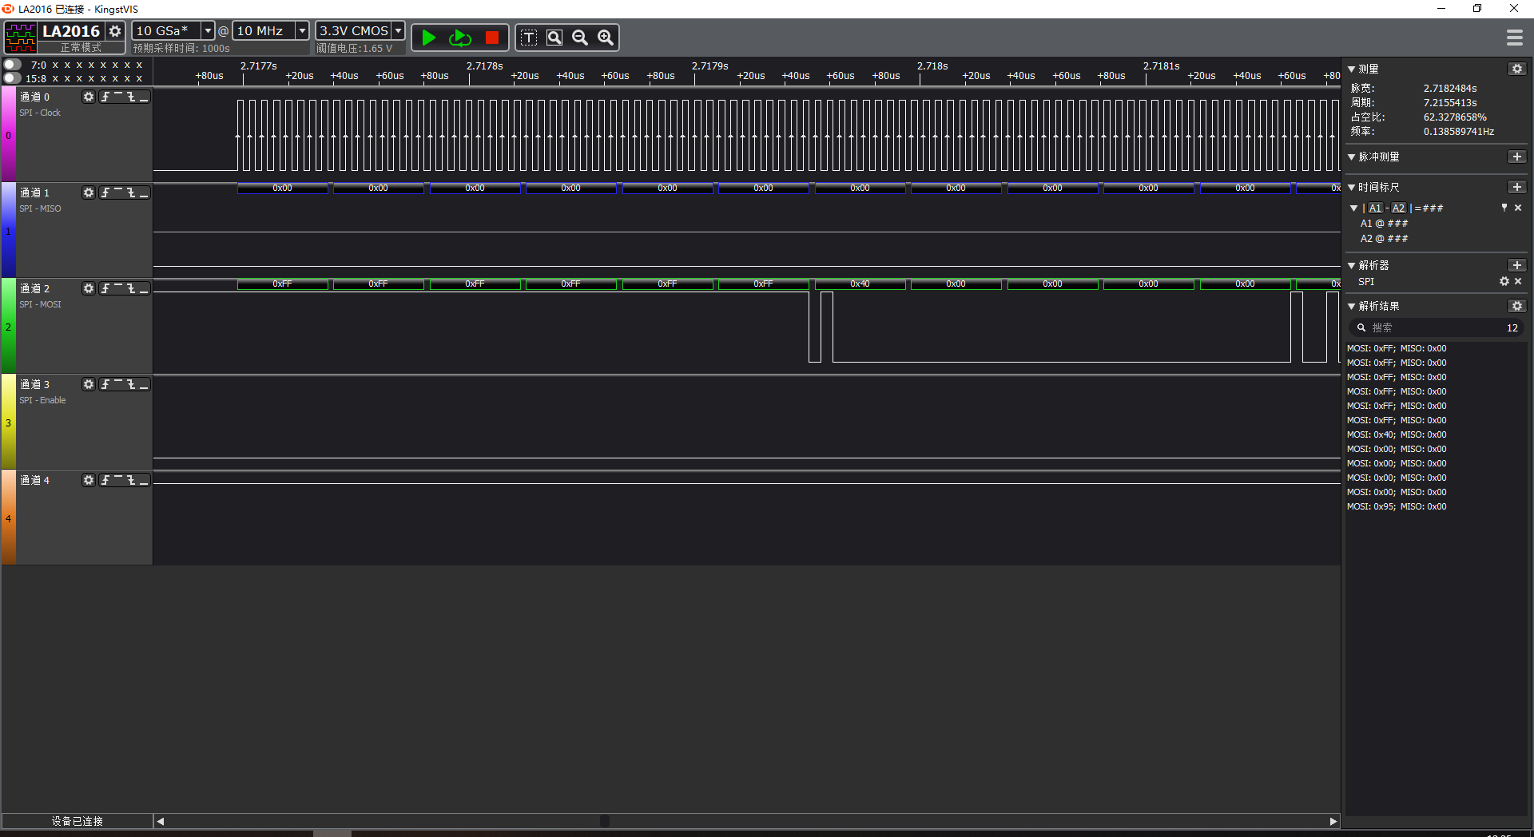
Task: Collapse the pulse measurement (脉冲测量) section
Action: tap(1352, 157)
